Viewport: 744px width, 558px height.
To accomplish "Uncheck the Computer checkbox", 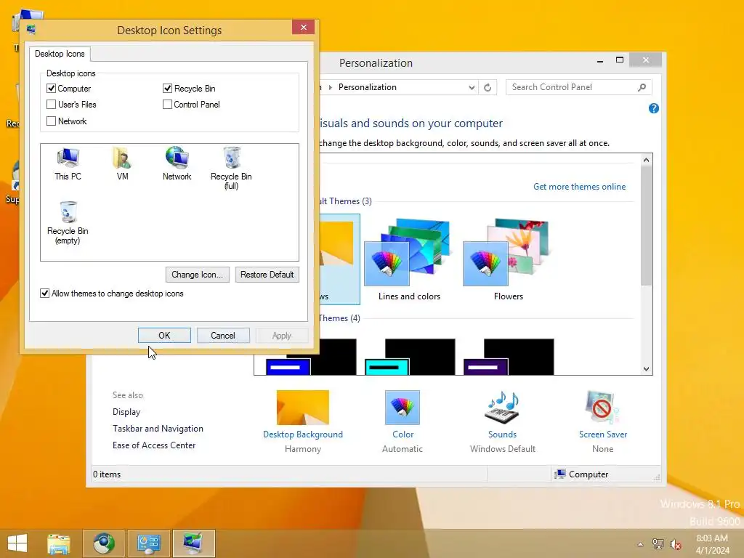I will pyautogui.click(x=52, y=88).
